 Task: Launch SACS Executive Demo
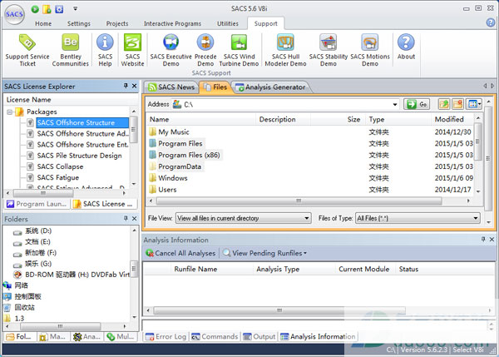click(170, 50)
